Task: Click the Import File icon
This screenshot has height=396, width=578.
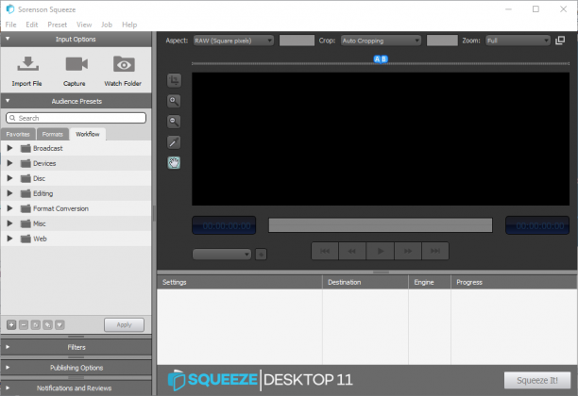Action: (x=27, y=64)
